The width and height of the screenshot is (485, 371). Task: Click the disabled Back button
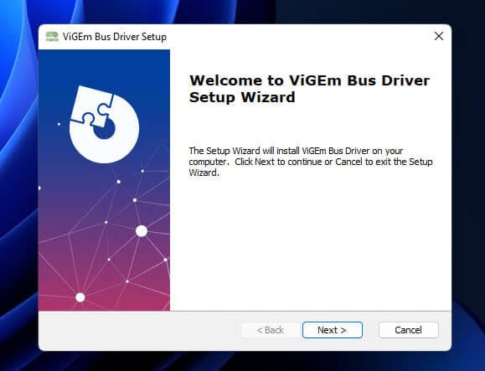click(x=270, y=330)
